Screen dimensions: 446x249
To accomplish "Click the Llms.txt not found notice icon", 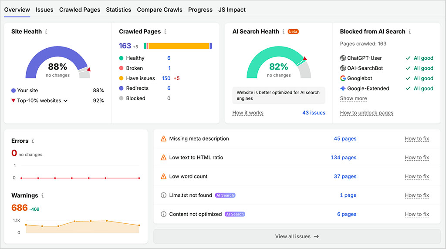I will 164,195.
